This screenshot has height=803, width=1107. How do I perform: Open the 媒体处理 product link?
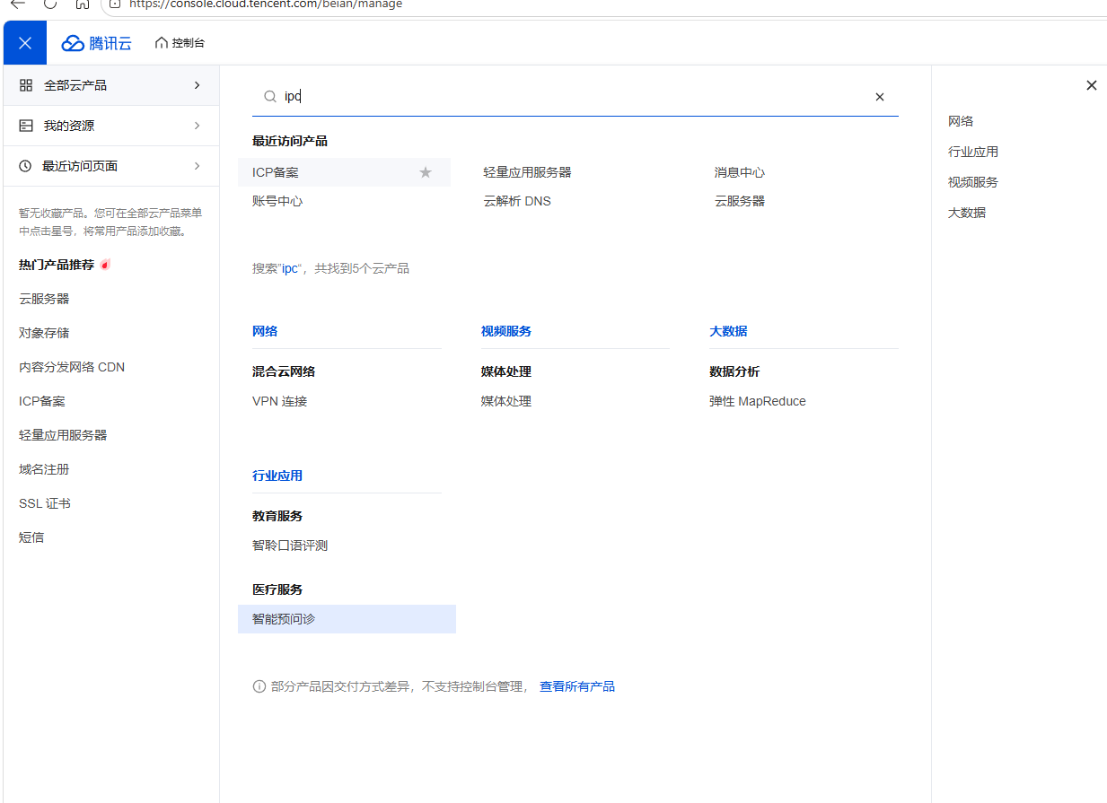click(x=506, y=401)
